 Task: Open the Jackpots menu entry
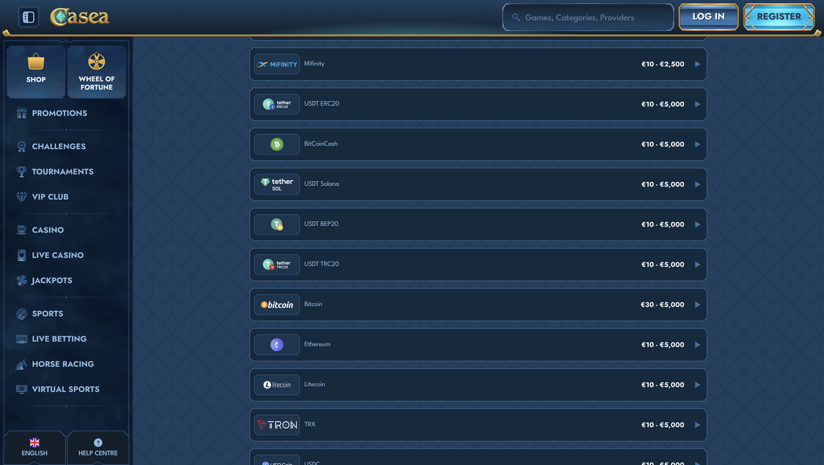[x=52, y=280]
